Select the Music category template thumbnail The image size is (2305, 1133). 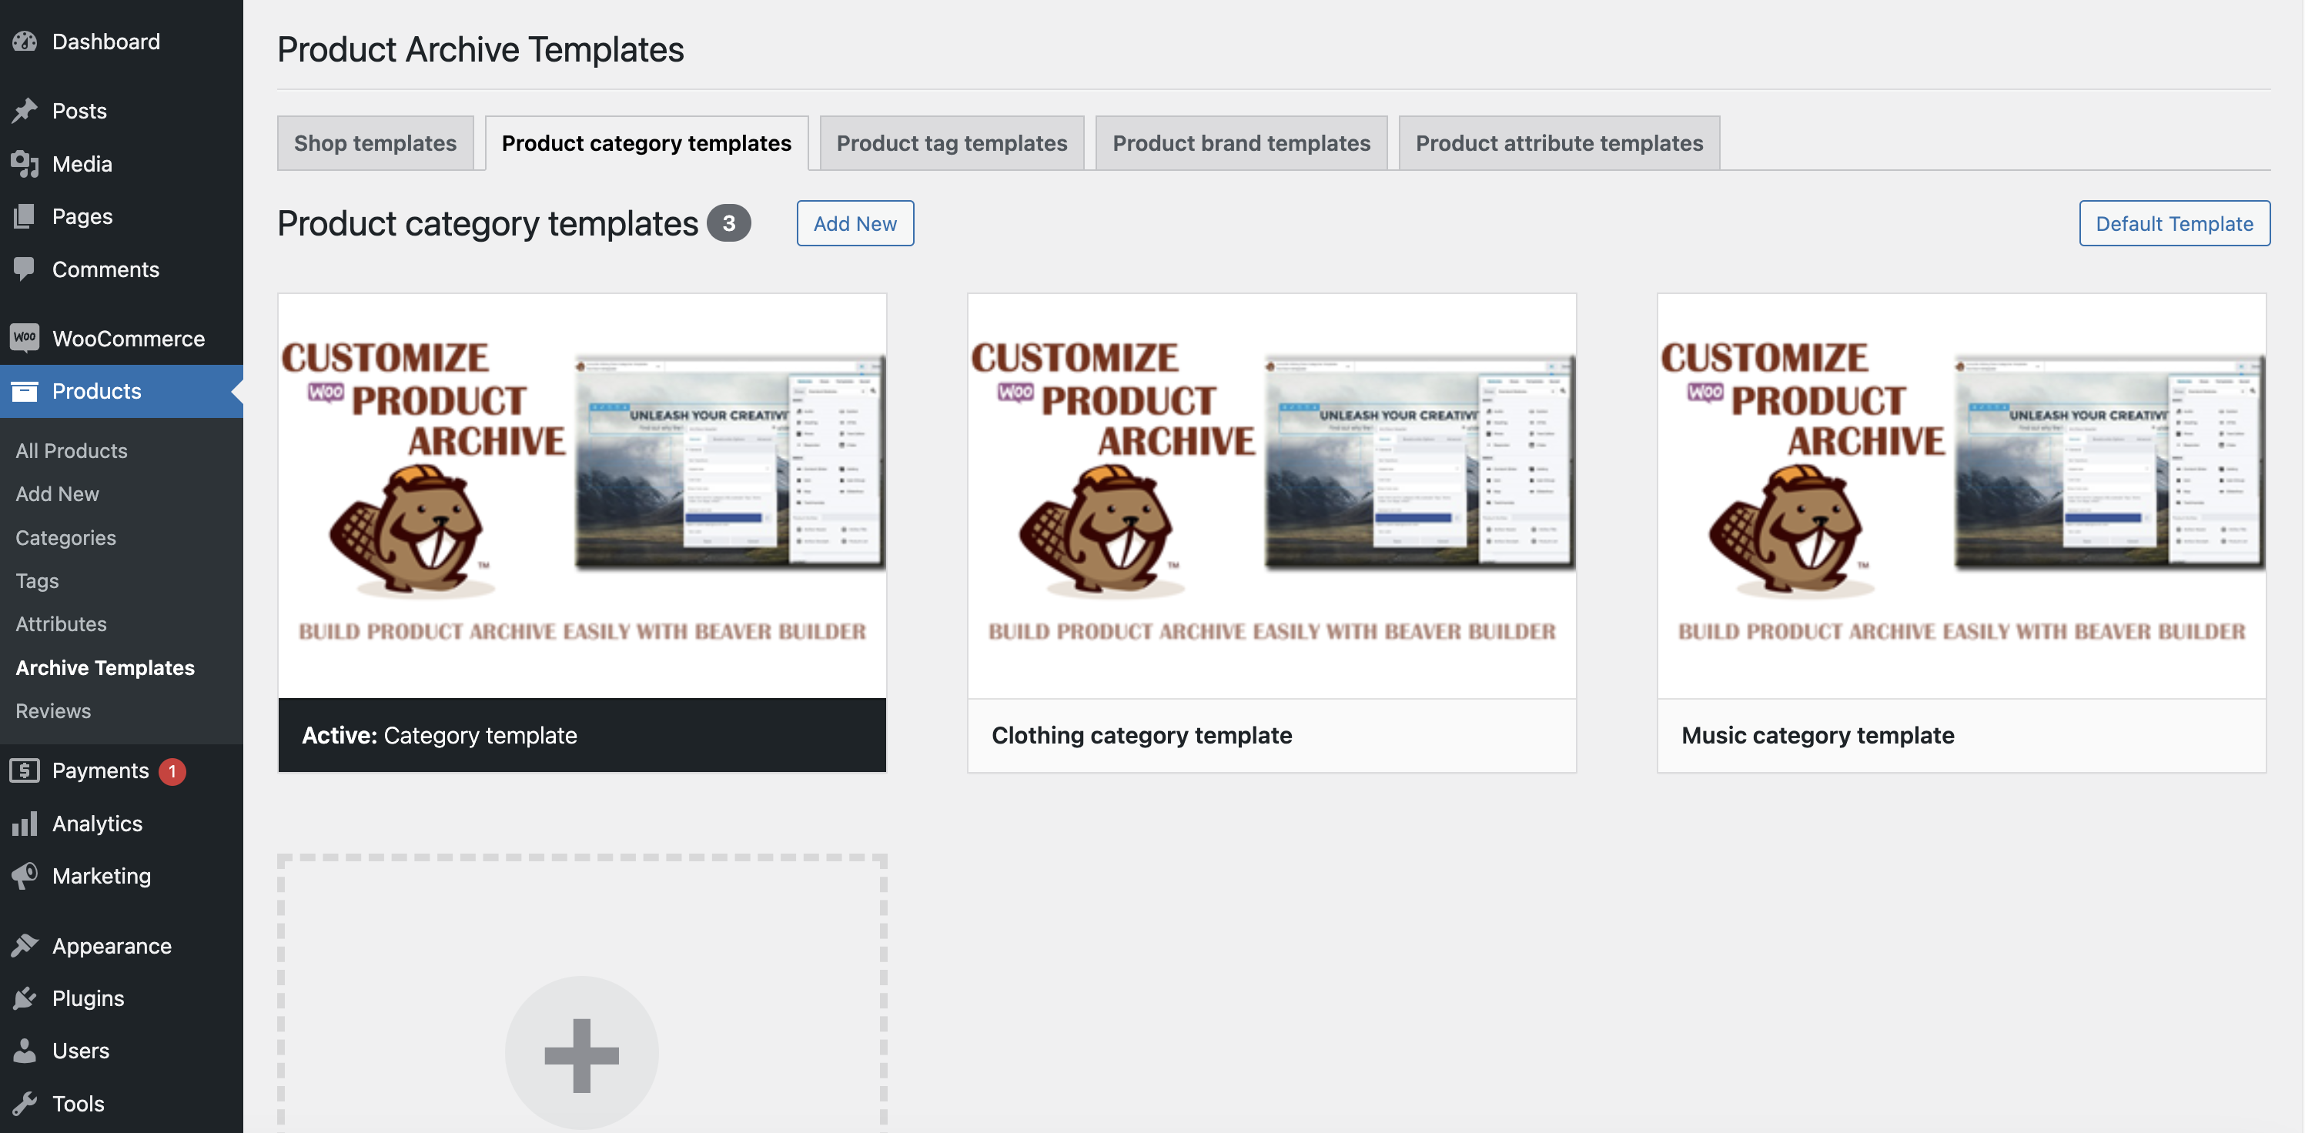pyautogui.click(x=1962, y=496)
